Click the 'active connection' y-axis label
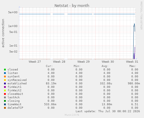 [x=3, y=33]
